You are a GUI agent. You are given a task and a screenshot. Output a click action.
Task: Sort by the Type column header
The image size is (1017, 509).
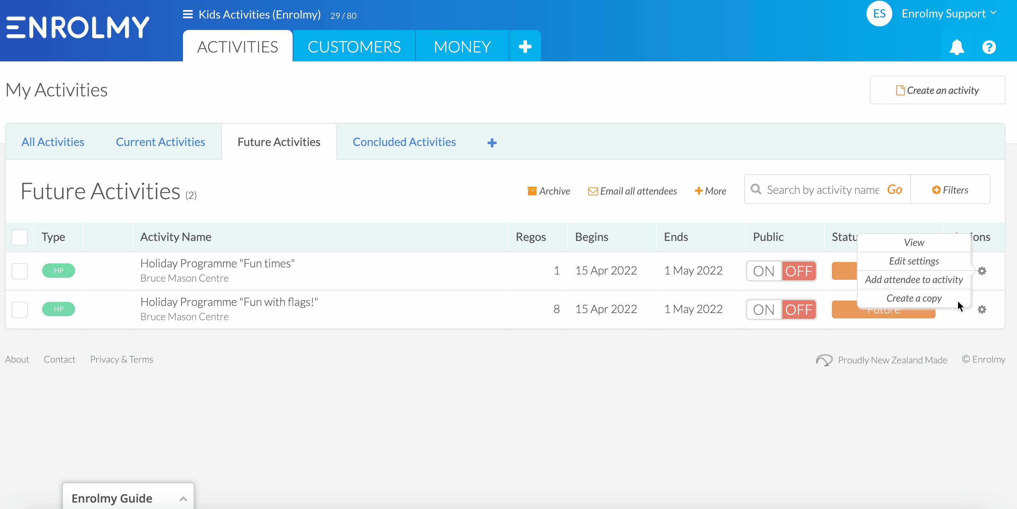point(53,237)
